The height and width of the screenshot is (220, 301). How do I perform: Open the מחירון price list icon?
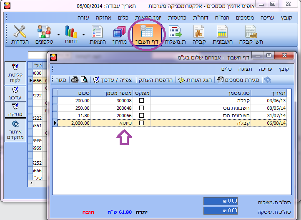point(120,35)
